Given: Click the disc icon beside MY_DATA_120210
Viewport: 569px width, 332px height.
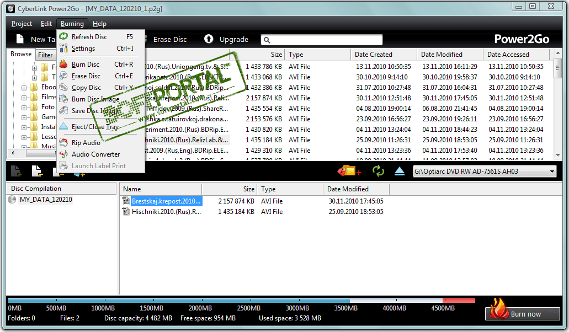Looking at the screenshot, I should point(12,199).
